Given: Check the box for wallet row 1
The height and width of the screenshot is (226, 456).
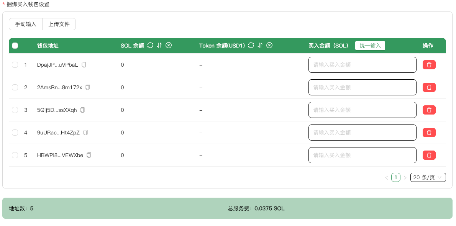Looking at the screenshot, I should [x=15, y=65].
